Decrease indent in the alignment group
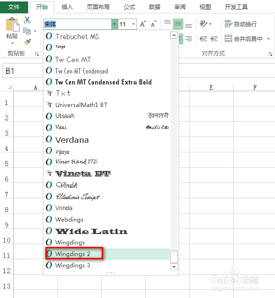275x298 pixels. tap(203, 39)
